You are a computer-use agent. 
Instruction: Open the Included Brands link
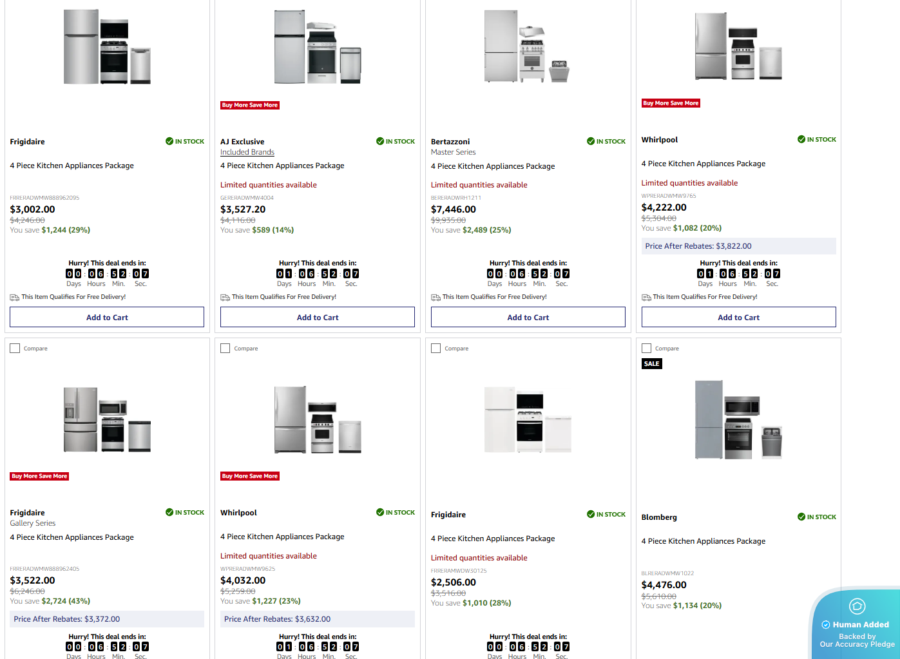(x=247, y=153)
